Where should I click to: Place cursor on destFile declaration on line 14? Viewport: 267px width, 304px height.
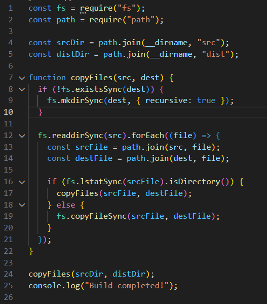[x=94, y=158]
